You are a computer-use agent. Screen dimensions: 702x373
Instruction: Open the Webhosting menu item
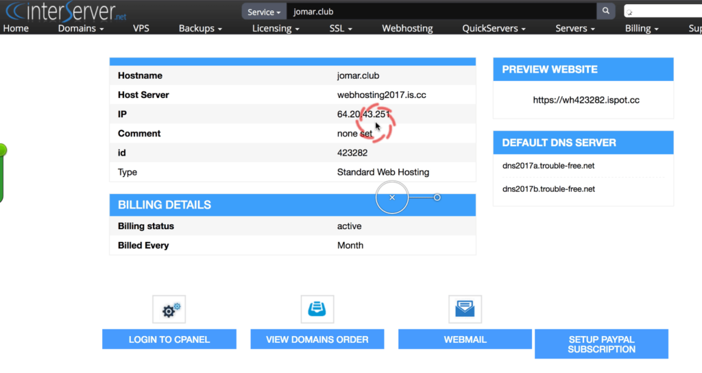point(407,28)
